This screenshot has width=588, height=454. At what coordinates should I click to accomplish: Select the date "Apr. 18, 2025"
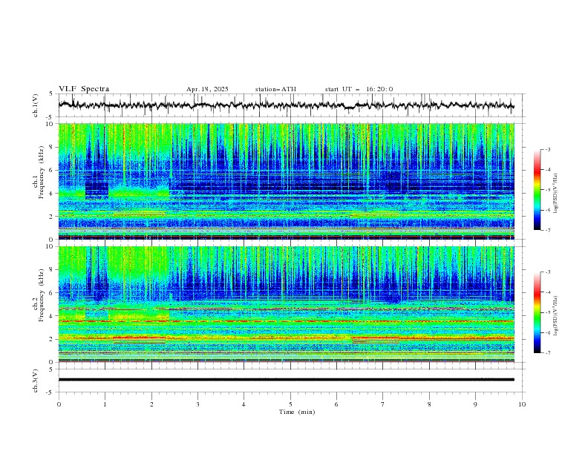(x=207, y=89)
